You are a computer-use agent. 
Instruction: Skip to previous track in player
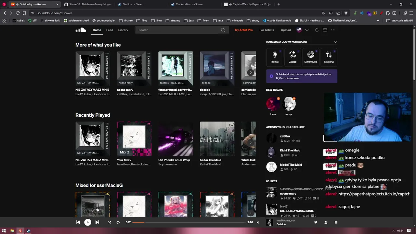[x=78, y=222]
